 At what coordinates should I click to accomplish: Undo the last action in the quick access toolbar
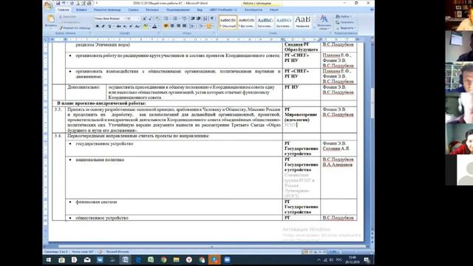click(x=64, y=3)
